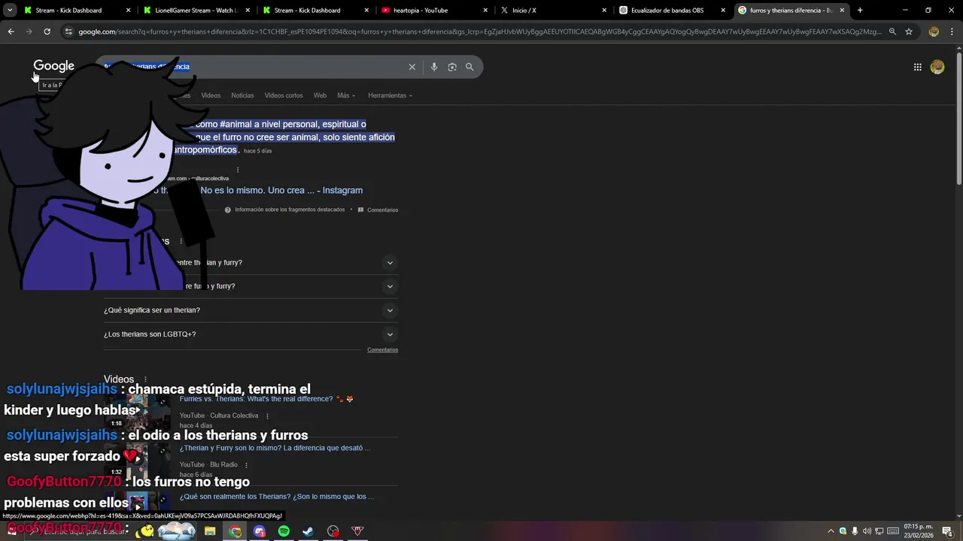Switch to heartopia - YouTube tab
Viewport: 963px width, 541px height.
click(x=434, y=11)
